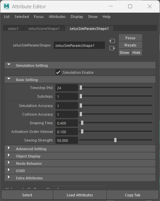Click the Show button beside Hide
This screenshot has width=160, height=201.
[x=124, y=52]
